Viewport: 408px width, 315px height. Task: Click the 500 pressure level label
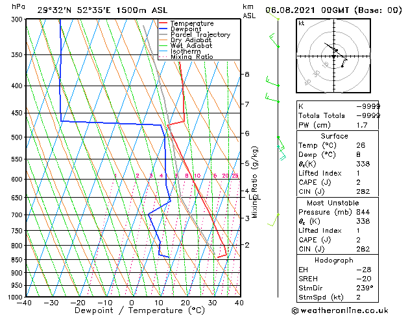(18, 137)
